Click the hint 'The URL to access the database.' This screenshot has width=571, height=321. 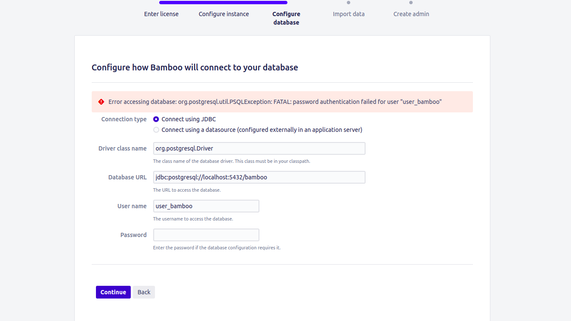pyautogui.click(x=187, y=190)
